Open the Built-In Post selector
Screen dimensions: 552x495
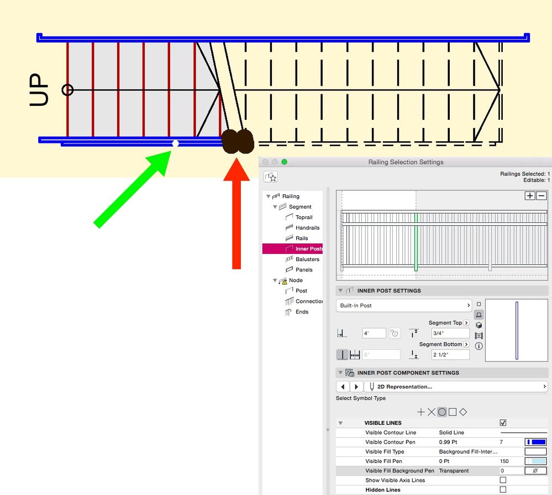coord(404,306)
